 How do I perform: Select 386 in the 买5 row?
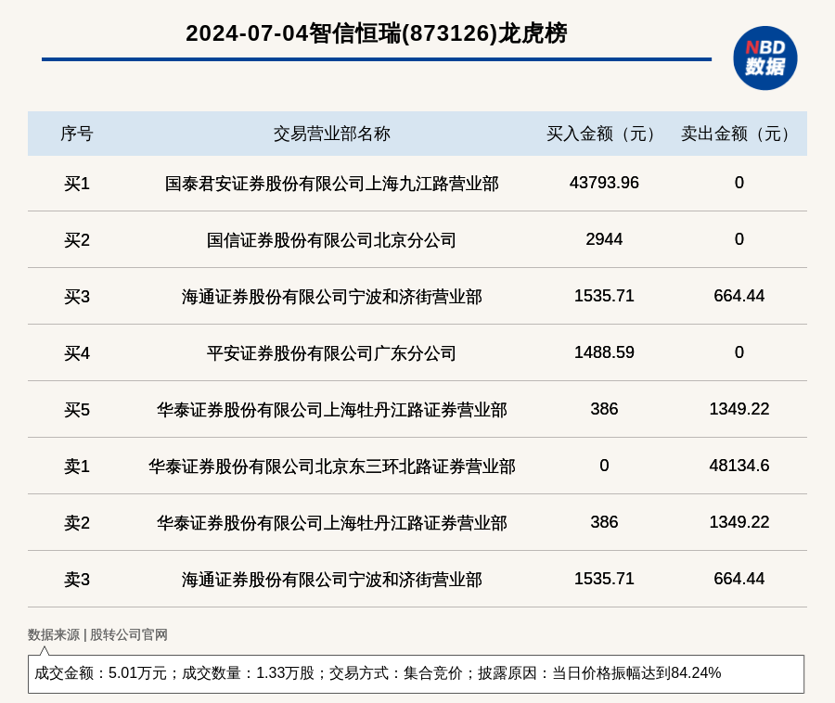click(604, 409)
